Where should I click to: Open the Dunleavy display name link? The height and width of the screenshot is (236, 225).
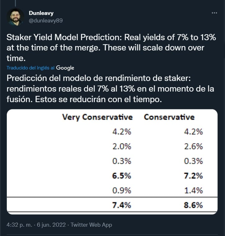[41, 13]
